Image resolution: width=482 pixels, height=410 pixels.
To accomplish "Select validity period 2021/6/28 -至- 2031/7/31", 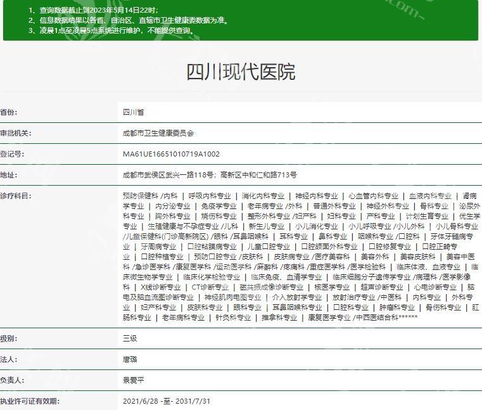I will pos(167,401).
